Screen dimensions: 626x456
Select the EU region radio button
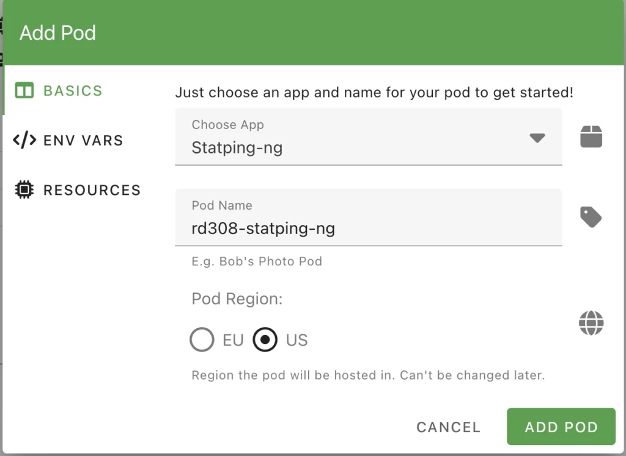(202, 339)
